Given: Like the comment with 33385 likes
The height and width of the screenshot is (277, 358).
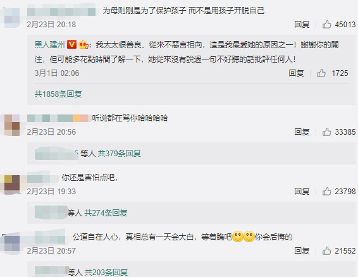Looking at the screenshot, I should (x=327, y=132).
